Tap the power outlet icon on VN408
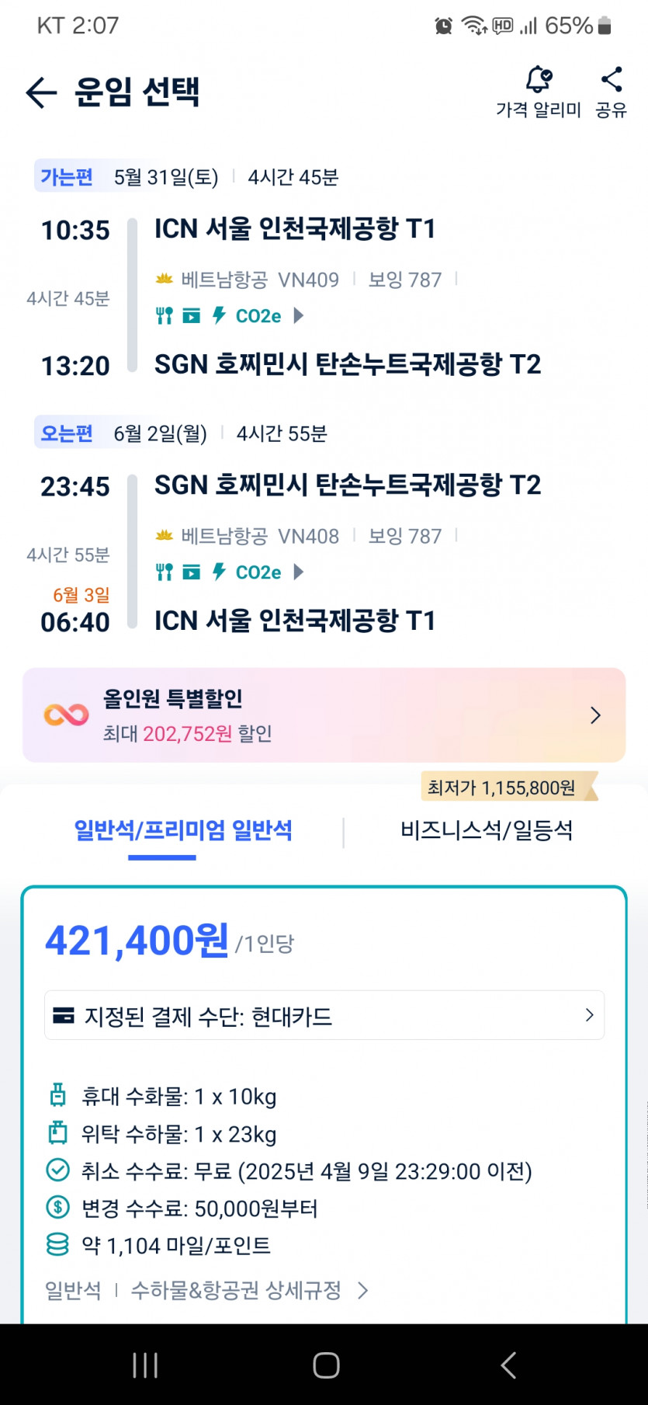This screenshot has width=648, height=1405. tap(219, 572)
